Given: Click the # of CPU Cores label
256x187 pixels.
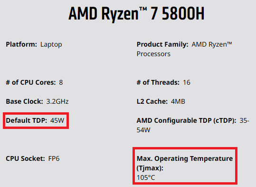Looking at the screenshot, I should tap(31, 82).
